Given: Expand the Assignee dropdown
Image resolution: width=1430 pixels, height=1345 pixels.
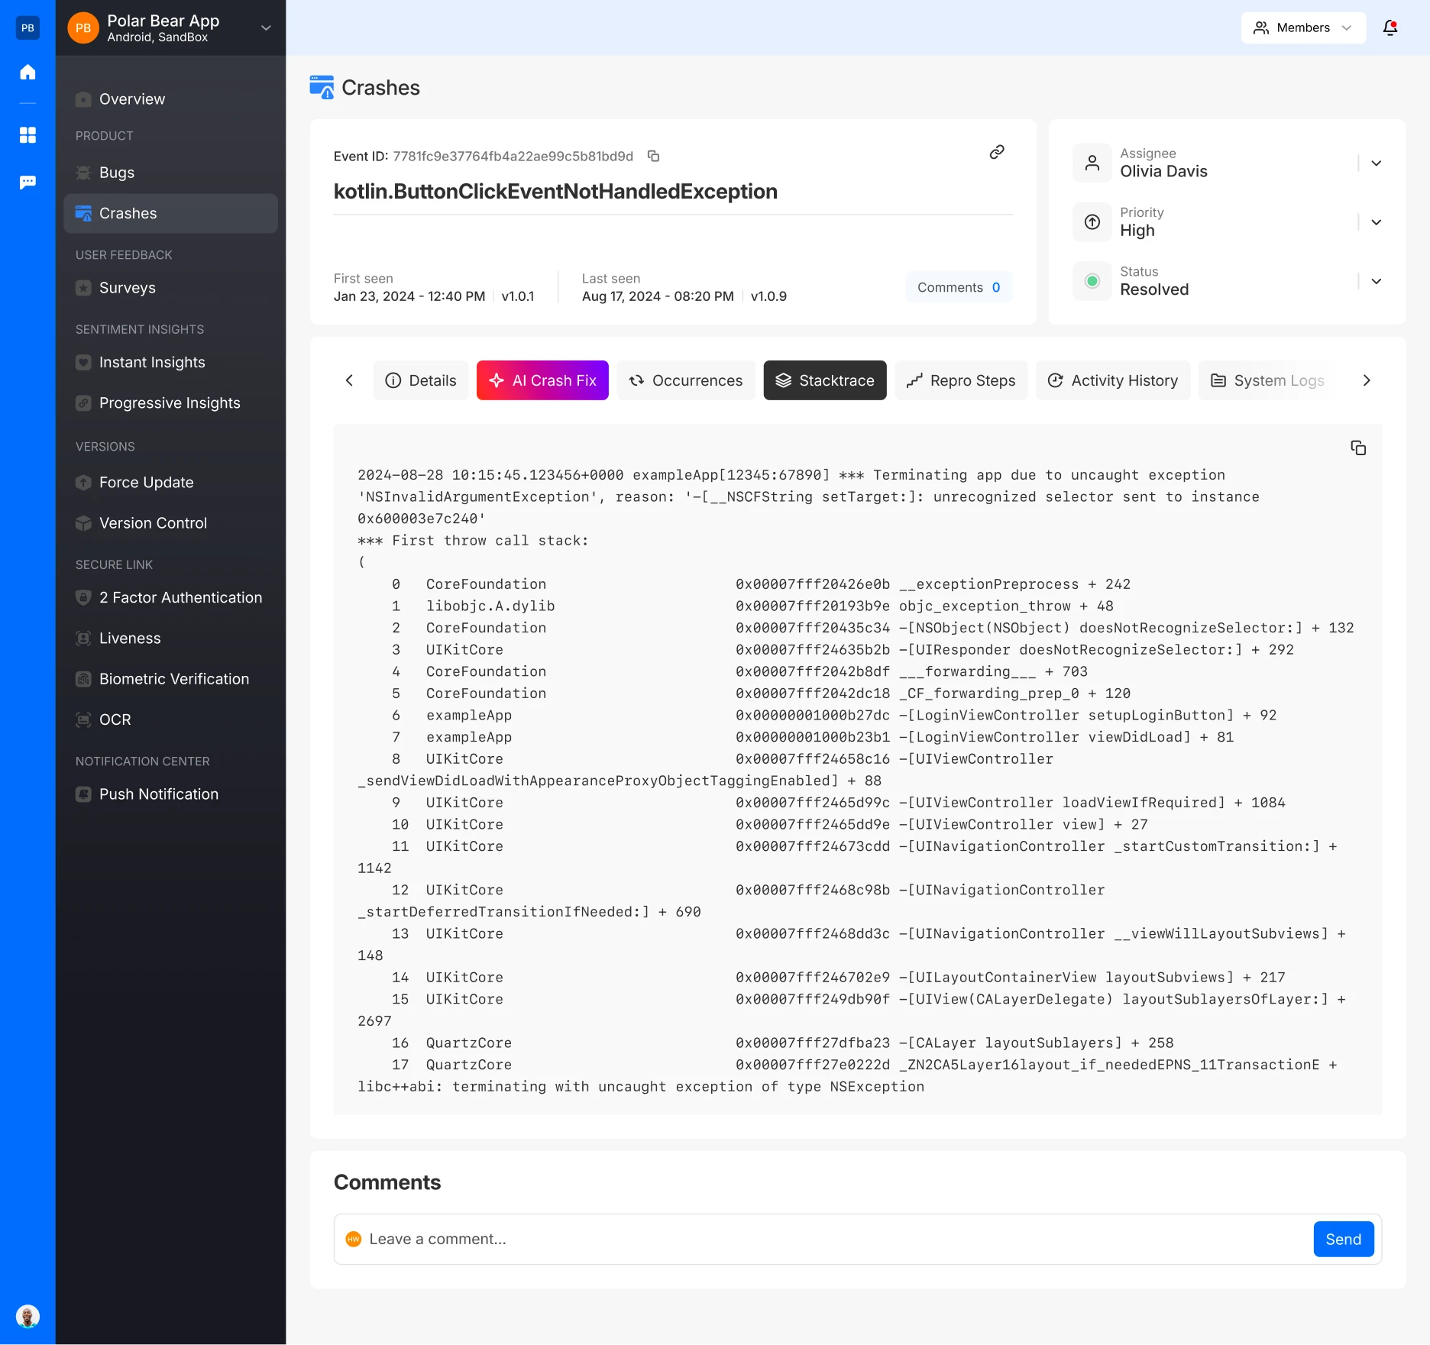Looking at the screenshot, I should coord(1376,163).
